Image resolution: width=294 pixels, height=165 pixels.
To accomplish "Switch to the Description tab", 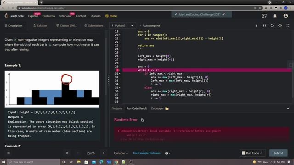I will tap(13, 26).
